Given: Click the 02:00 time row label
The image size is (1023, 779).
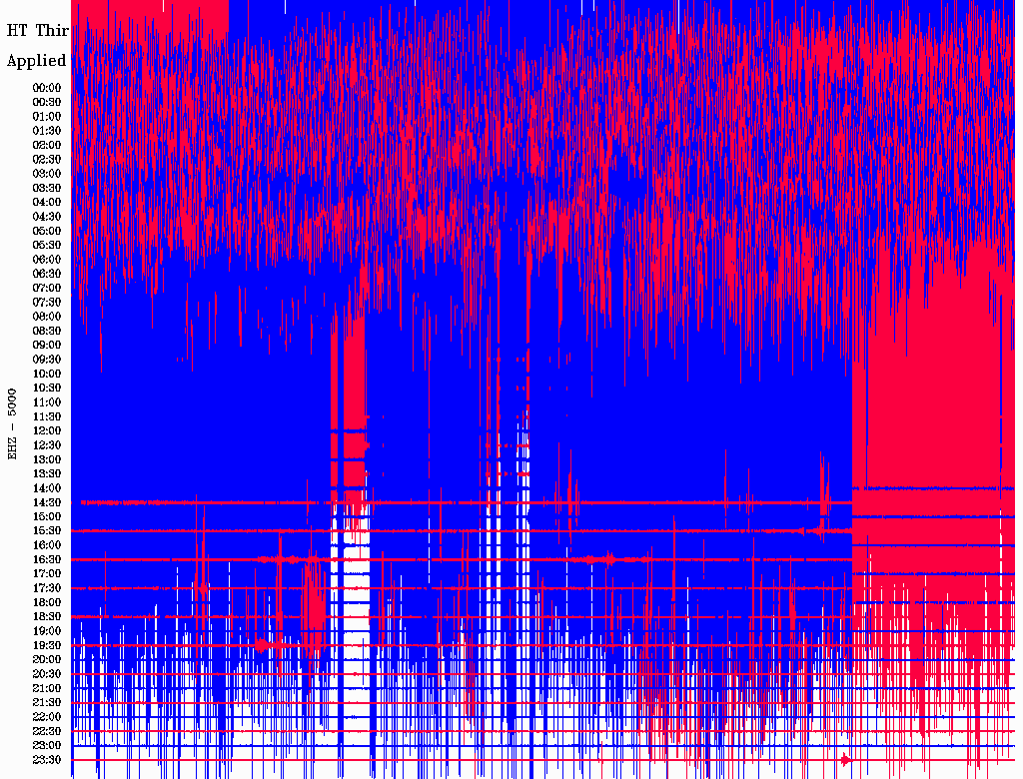Looking at the screenshot, I should point(47,145).
